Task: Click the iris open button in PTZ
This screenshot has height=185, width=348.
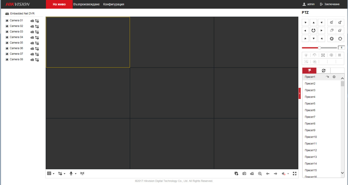Action: pos(340,39)
